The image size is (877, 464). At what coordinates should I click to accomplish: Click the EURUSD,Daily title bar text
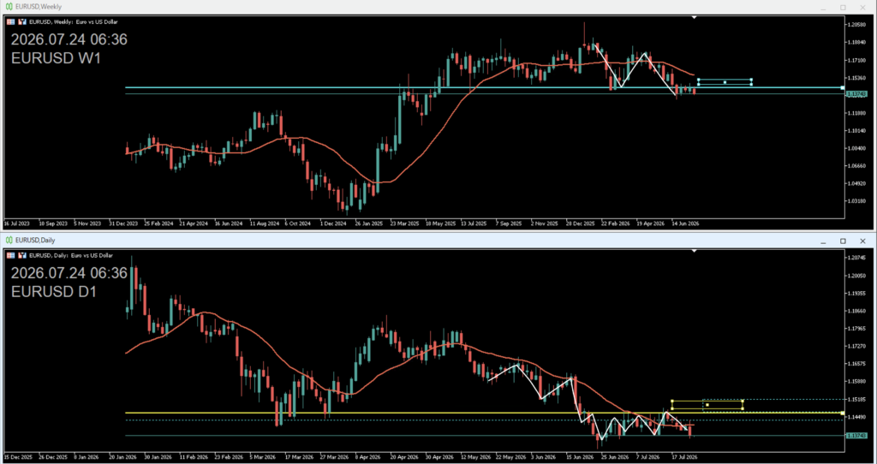(34, 241)
